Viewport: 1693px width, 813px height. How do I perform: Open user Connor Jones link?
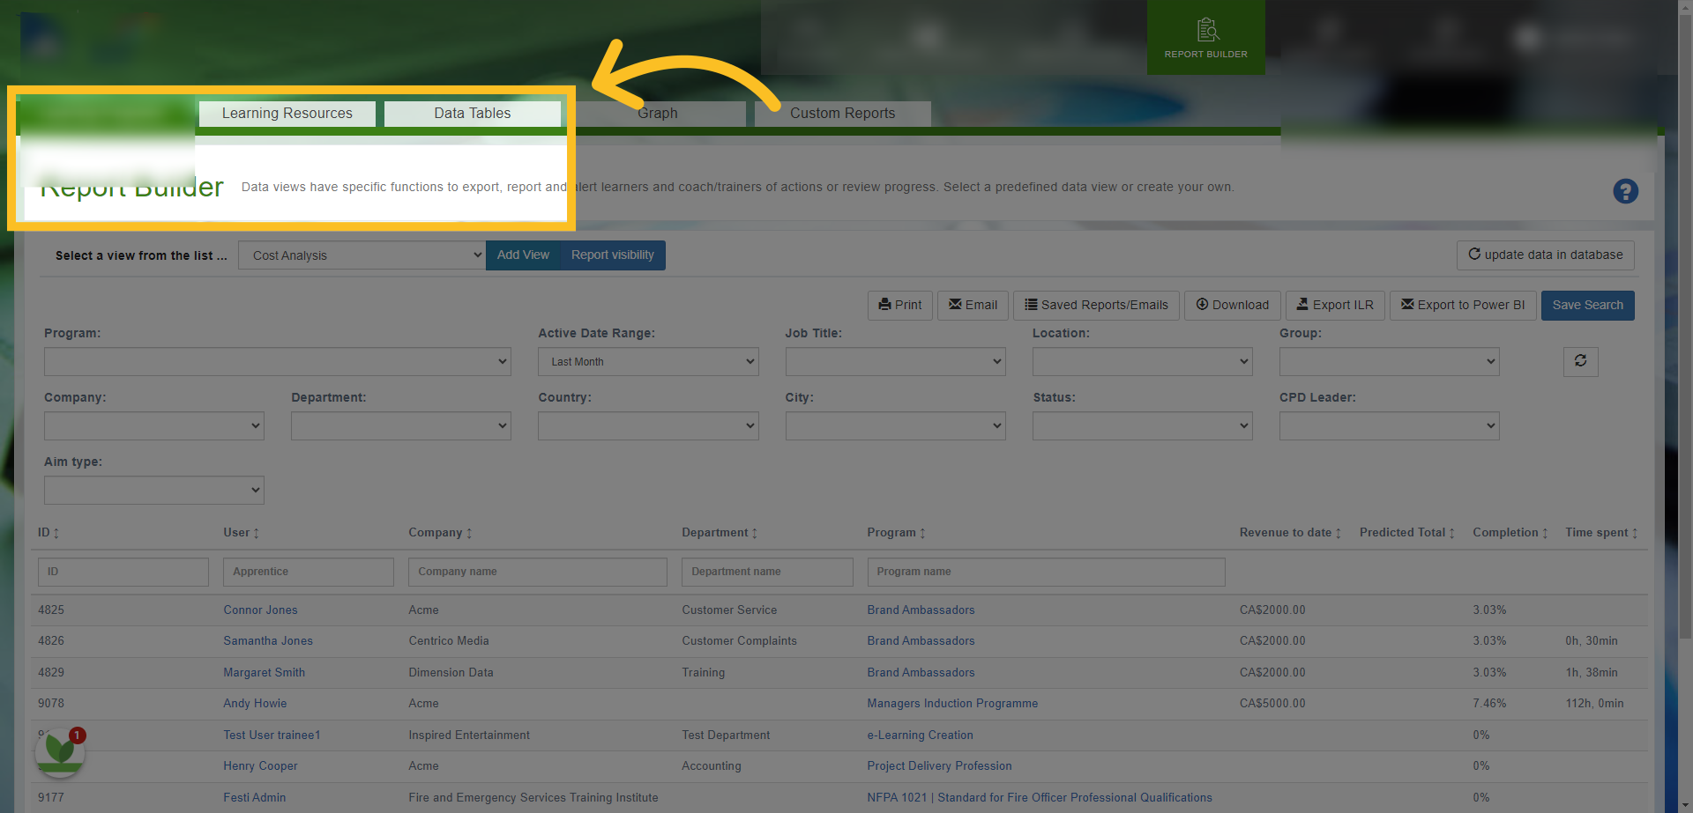260,610
